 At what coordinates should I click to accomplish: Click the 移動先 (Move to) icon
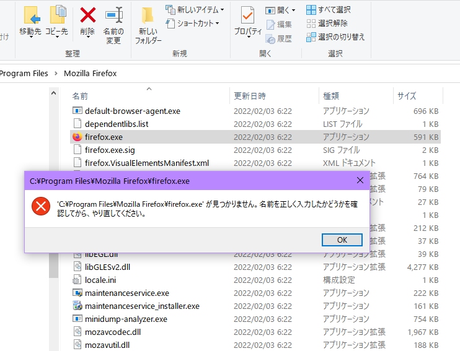point(32,15)
